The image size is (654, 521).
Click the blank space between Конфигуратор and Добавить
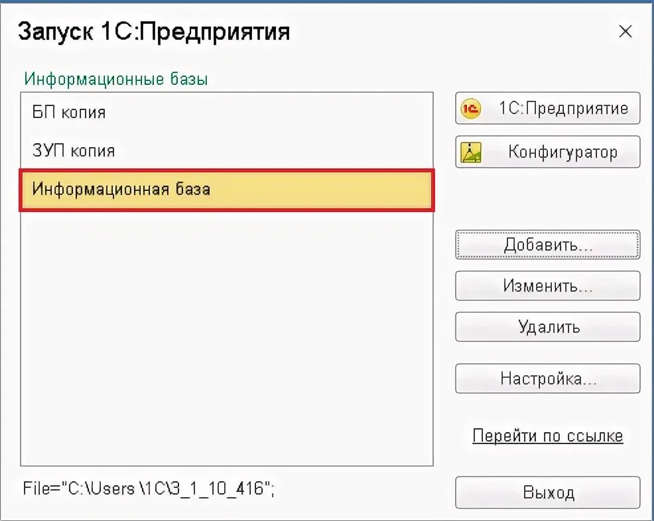click(x=548, y=199)
